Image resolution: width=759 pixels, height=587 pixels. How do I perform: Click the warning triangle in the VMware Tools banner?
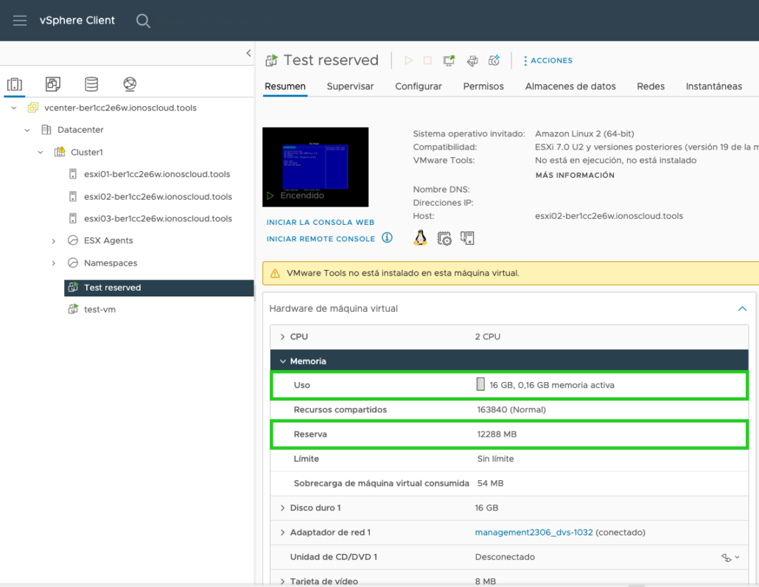coord(275,274)
